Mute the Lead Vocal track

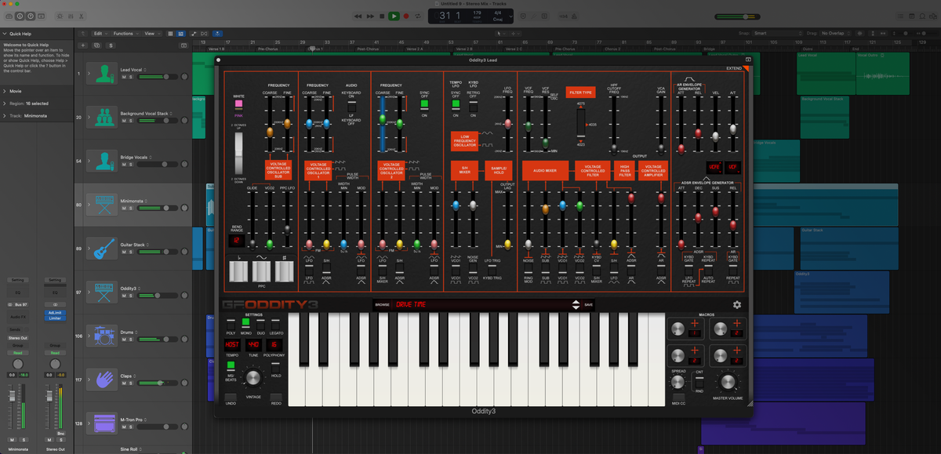click(x=123, y=77)
